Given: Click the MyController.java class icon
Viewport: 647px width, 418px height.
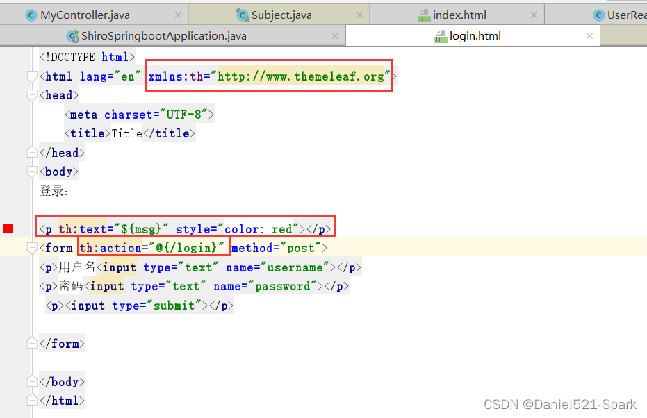Looking at the screenshot, I should 31,15.
